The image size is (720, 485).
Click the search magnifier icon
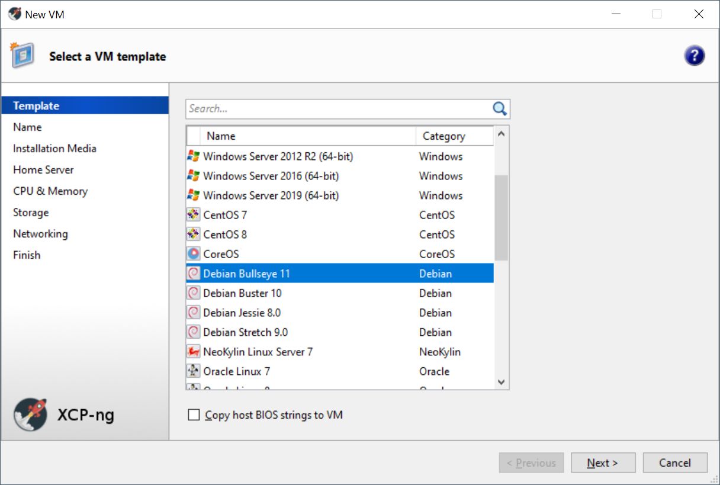(500, 108)
